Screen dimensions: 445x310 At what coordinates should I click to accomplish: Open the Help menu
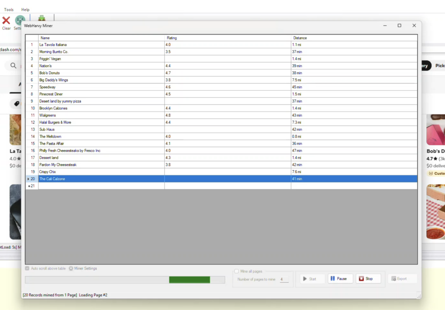click(25, 10)
